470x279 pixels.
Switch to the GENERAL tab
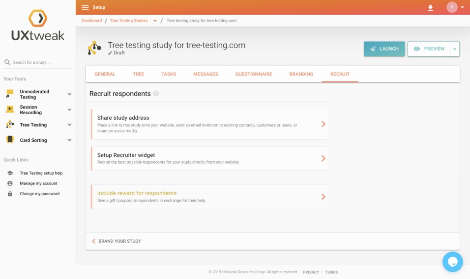tap(105, 74)
